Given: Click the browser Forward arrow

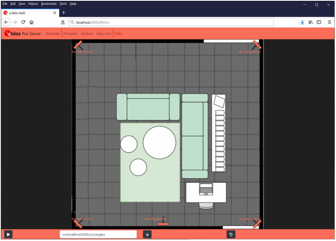Looking at the screenshot, I should (x=15, y=22).
